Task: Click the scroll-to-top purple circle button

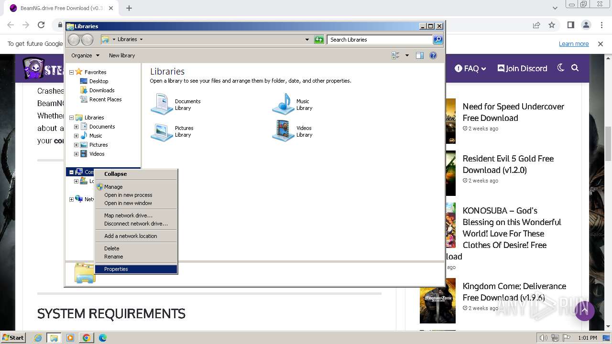Action: [x=584, y=311]
